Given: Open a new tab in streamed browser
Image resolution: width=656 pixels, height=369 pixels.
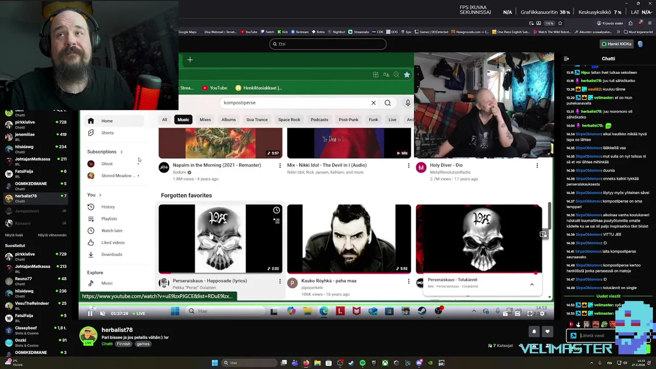Looking at the screenshot, I should click(190, 60).
